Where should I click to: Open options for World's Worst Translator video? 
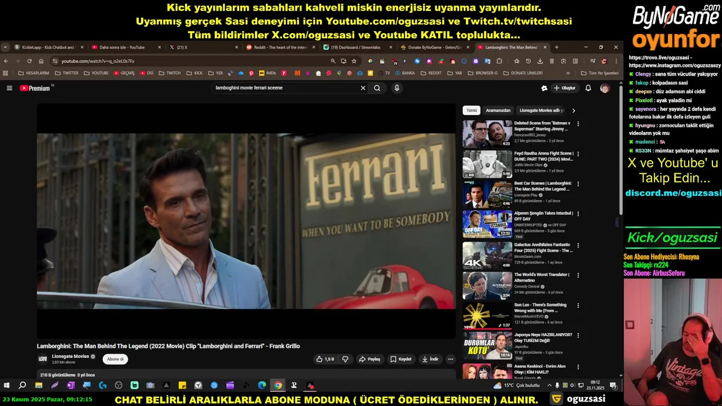(578, 275)
